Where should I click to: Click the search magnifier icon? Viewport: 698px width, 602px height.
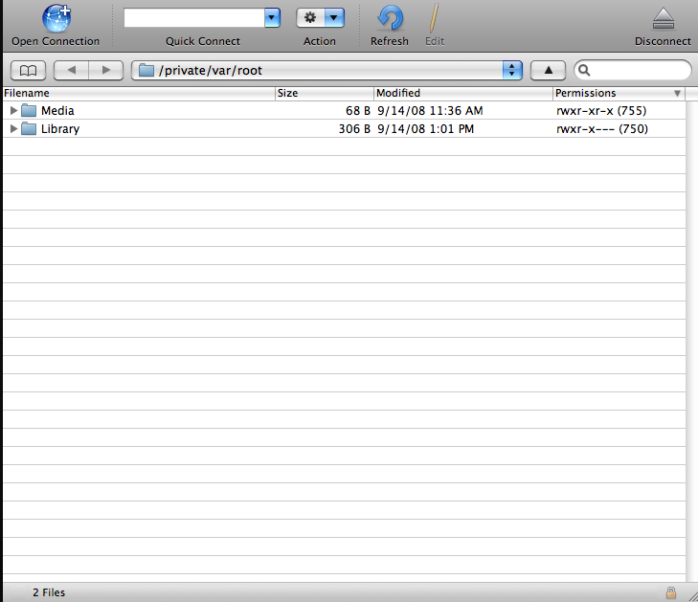click(x=584, y=70)
